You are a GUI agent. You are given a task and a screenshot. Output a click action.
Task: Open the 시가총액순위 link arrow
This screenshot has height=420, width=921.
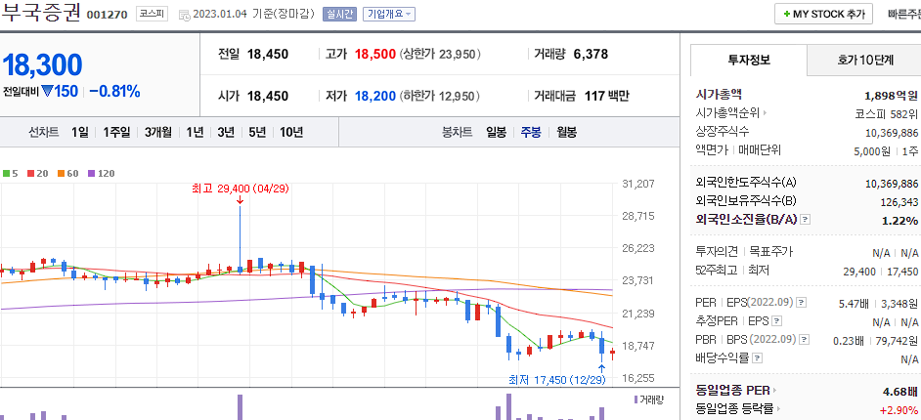pos(766,113)
